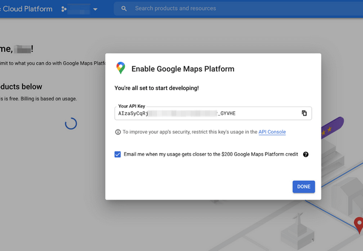Open the help icon next to the credit option
The width and height of the screenshot is (363, 251).
tap(306, 154)
